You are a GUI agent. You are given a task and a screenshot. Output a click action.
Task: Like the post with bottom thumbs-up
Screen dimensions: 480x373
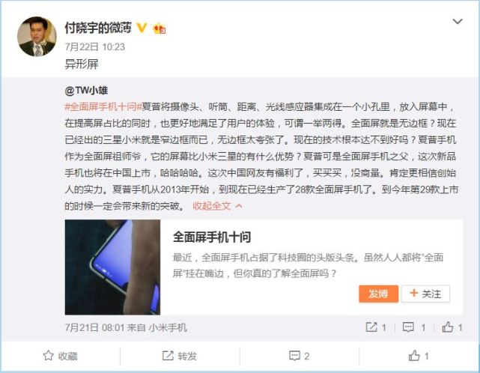(x=419, y=356)
